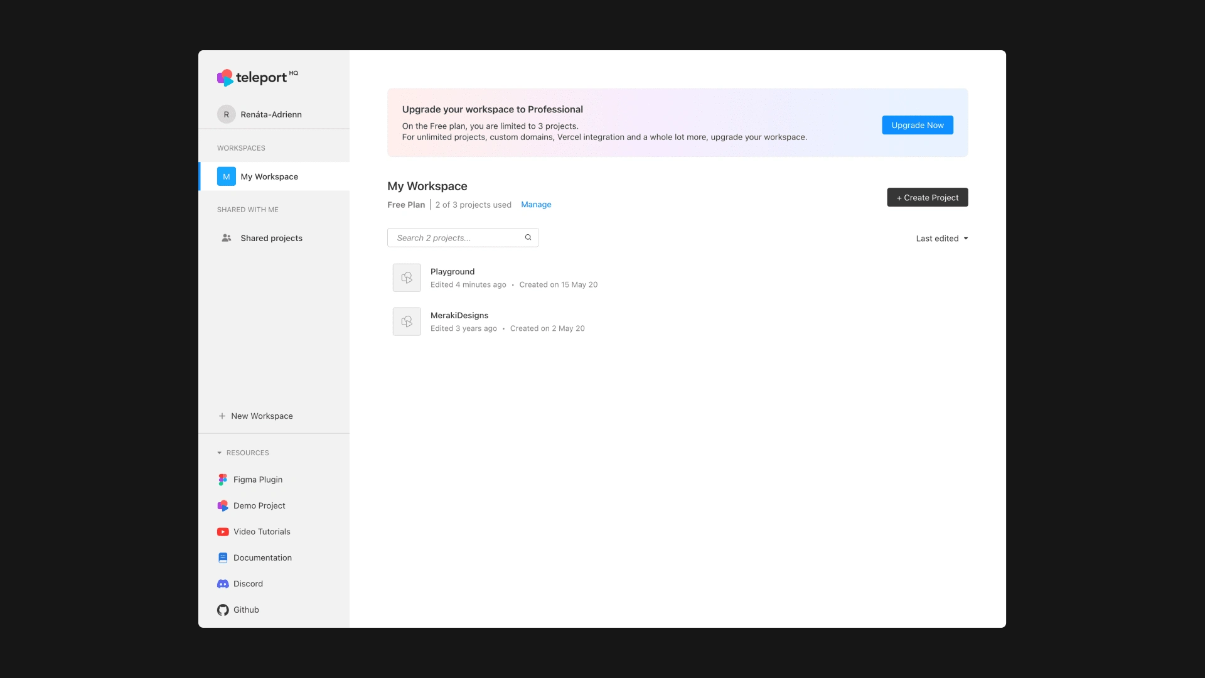The width and height of the screenshot is (1205, 678).
Task: Click the teleportHQ logo
Action: (257, 77)
